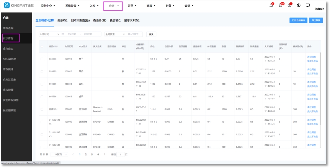The image size is (330, 168).
Task: Click the monitor screen icon
Action: [x=307, y=5]
